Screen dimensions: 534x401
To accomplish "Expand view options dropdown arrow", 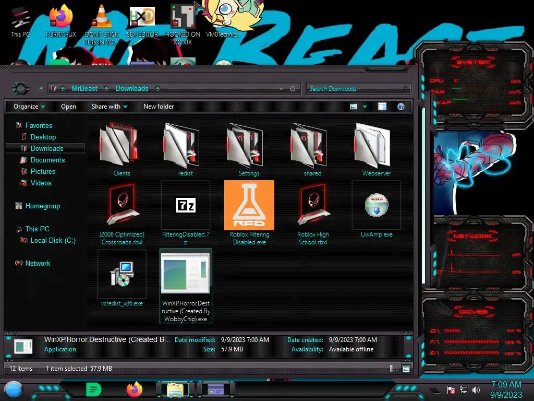I will 365,107.
